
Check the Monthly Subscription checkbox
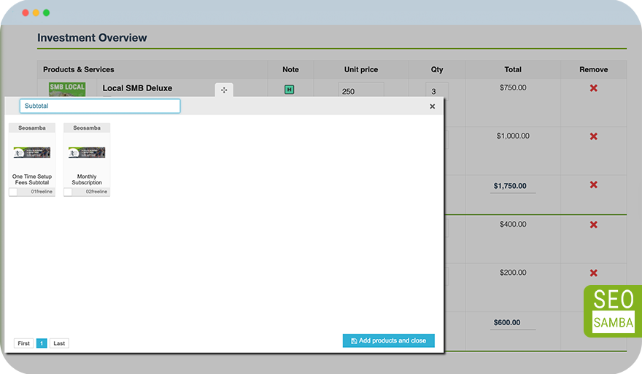pos(68,192)
